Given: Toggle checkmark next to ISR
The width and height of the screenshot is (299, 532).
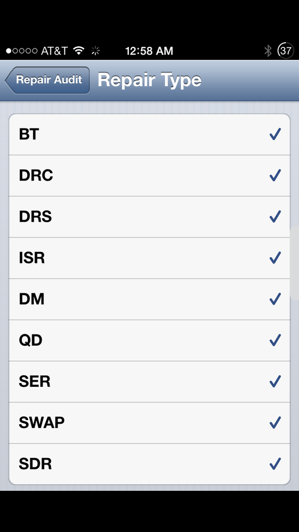Looking at the screenshot, I should click(275, 258).
